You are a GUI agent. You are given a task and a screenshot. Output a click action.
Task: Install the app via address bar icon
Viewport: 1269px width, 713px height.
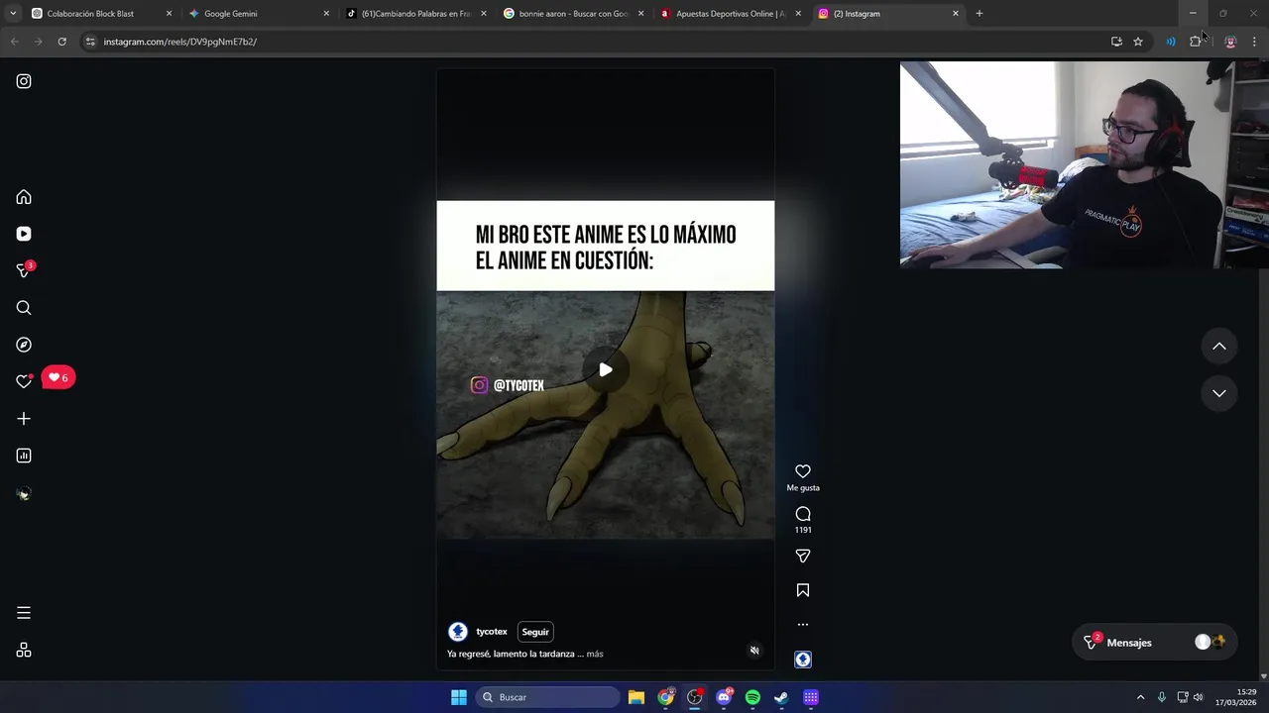[1116, 42]
